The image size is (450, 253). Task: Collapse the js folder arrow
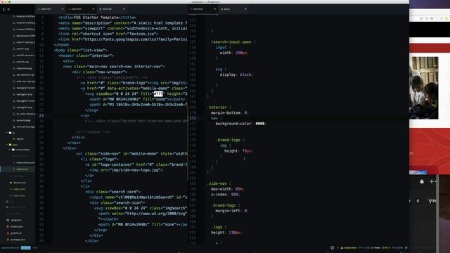click(x=7, y=133)
